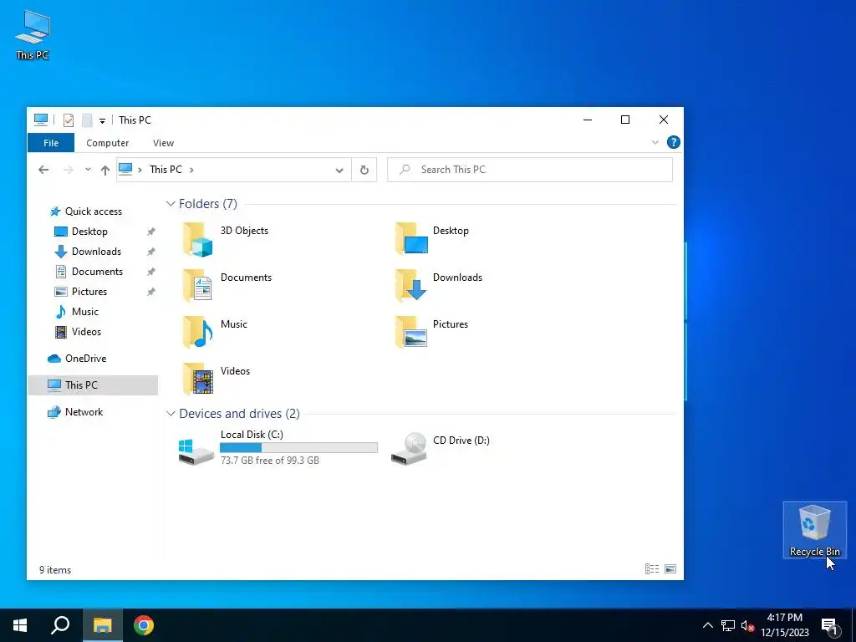The image size is (856, 642).
Task: Select the CD Drive (D:) icon
Action: pyautogui.click(x=409, y=449)
